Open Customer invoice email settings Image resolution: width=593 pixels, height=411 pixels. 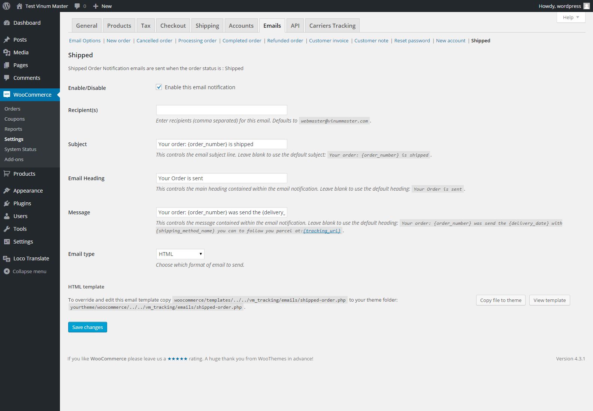point(329,40)
